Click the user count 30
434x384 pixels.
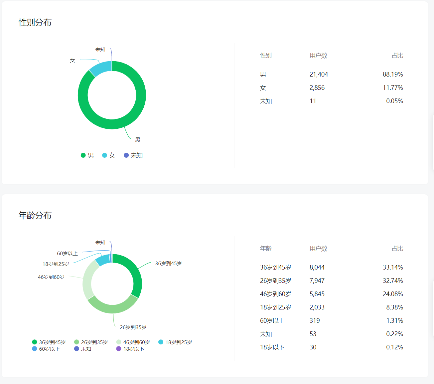[x=313, y=347]
